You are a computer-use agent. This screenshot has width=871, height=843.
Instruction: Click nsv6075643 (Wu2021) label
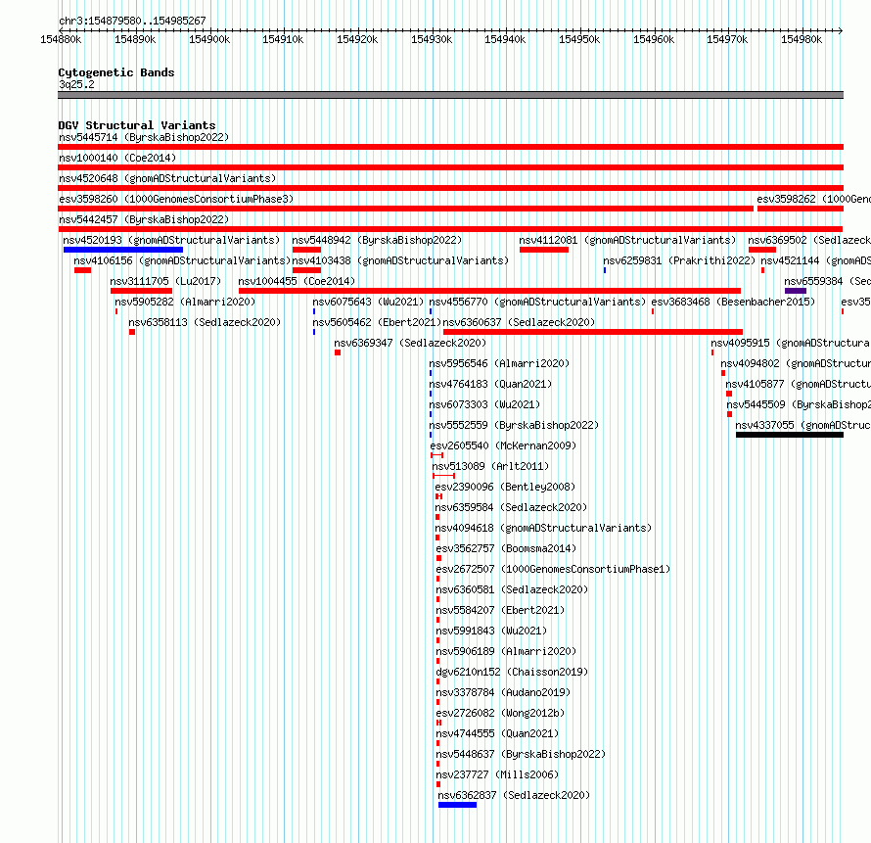pos(368,302)
